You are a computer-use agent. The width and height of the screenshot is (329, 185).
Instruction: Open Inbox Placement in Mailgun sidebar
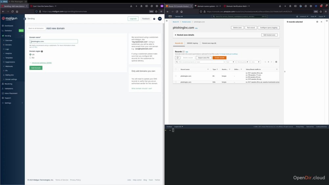tap(11, 93)
